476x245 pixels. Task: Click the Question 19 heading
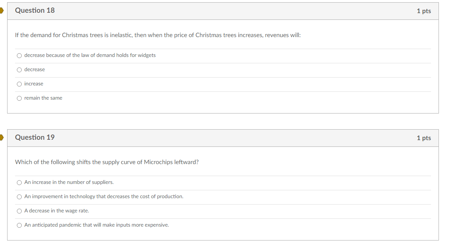34,137
